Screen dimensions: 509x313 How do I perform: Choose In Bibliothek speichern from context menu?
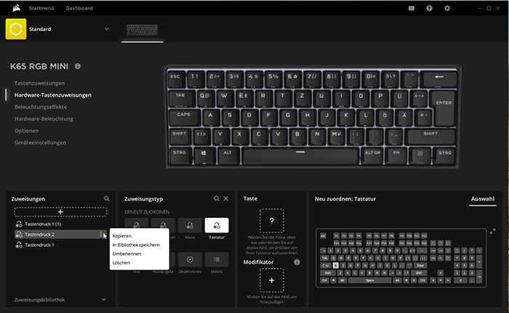(x=137, y=245)
